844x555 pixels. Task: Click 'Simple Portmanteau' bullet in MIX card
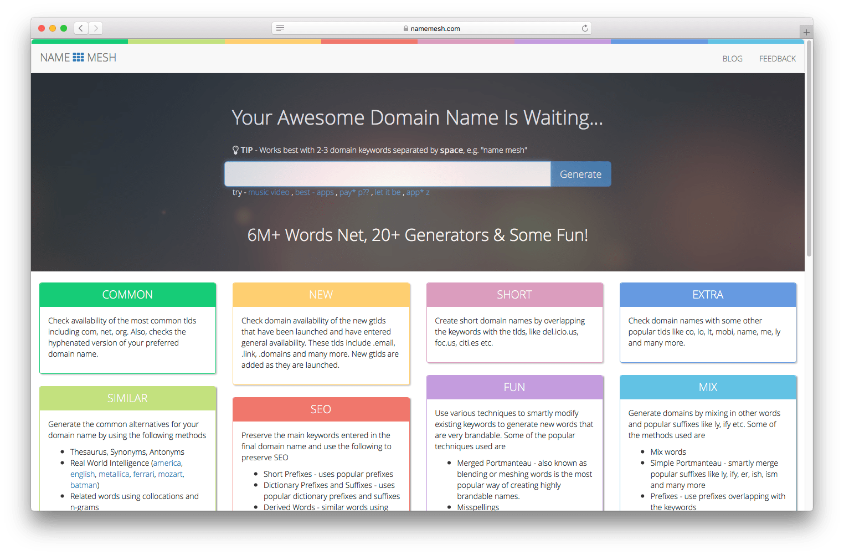coord(714,474)
